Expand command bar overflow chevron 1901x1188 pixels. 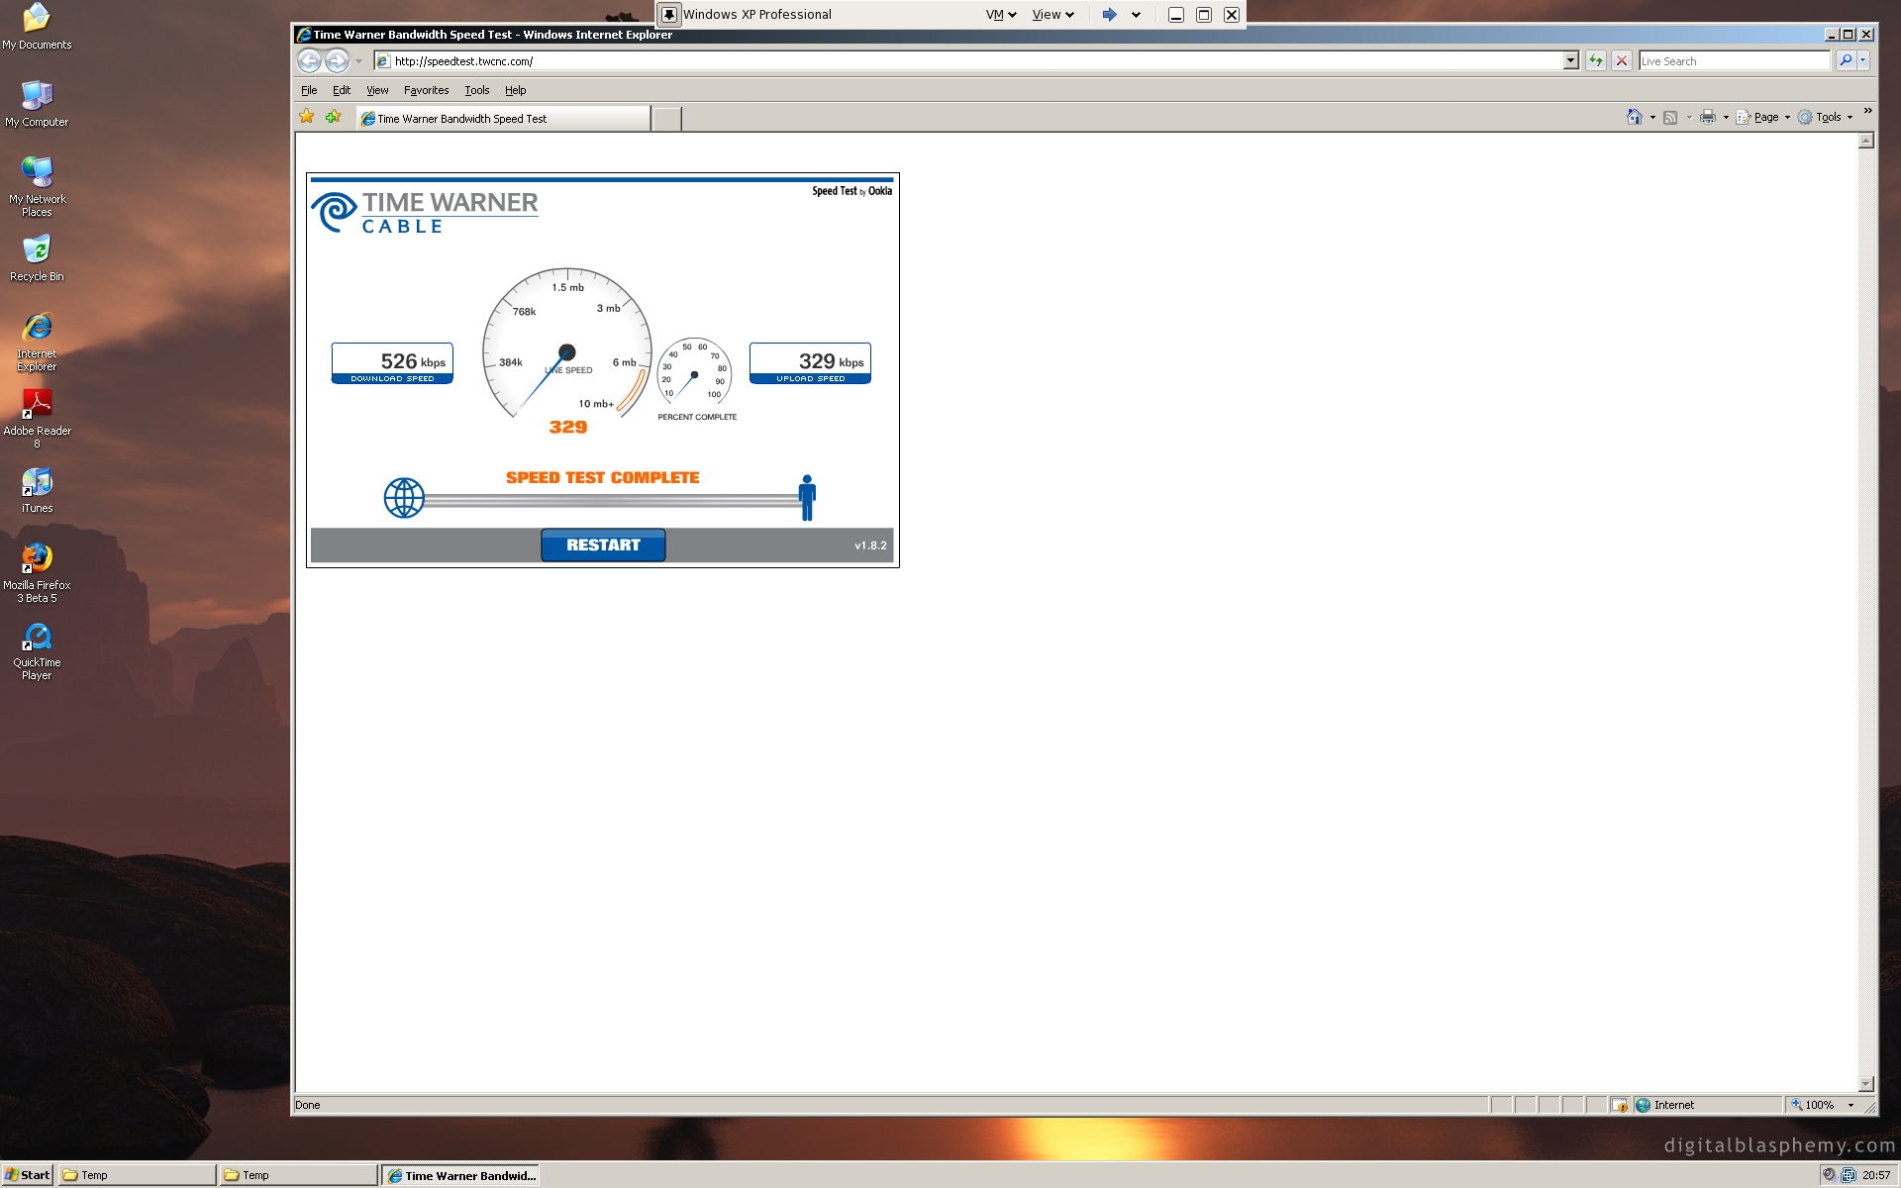coord(1867,111)
